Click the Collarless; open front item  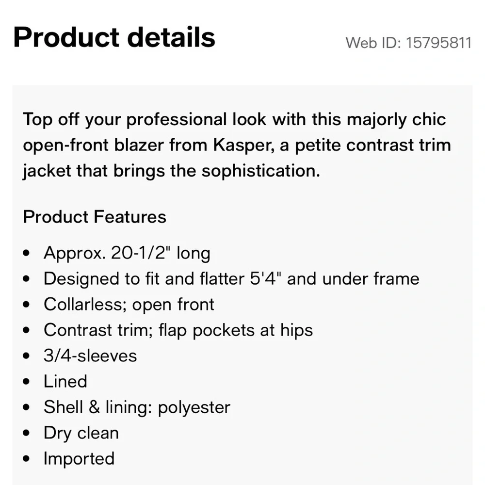click(x=129, y=304)
